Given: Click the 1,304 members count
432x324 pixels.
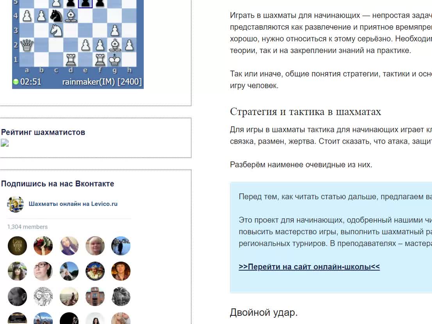Looking at the screenshot, I should click(x=28, y=227).
